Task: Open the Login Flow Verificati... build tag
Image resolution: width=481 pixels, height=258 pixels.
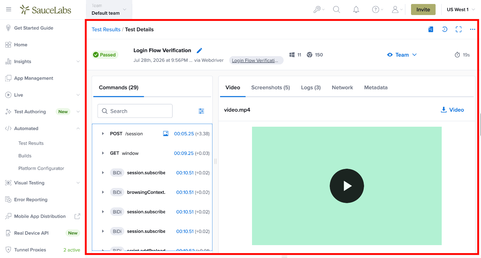Action: (256, 60)
